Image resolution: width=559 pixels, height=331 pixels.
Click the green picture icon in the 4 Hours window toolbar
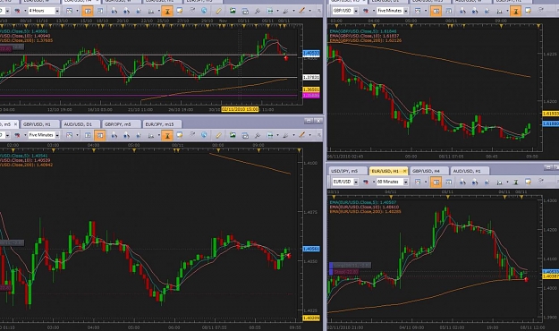tap(233, 11)
